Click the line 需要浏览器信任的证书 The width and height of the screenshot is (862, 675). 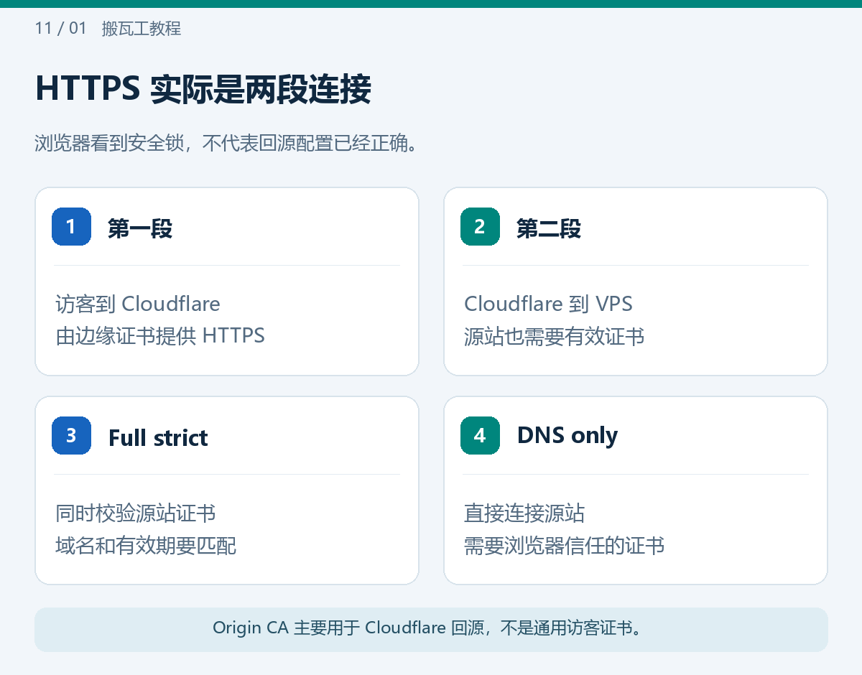[564, 545]
